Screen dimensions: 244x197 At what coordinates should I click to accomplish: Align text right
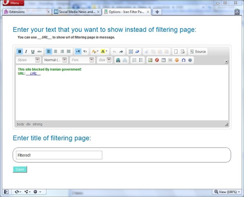[62, 52]
